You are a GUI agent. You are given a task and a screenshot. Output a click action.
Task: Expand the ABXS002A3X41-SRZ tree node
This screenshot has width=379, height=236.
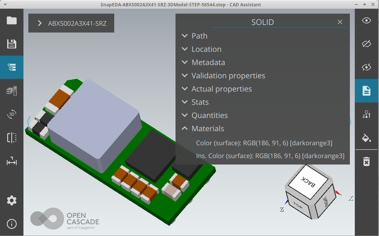coord(40,23)
